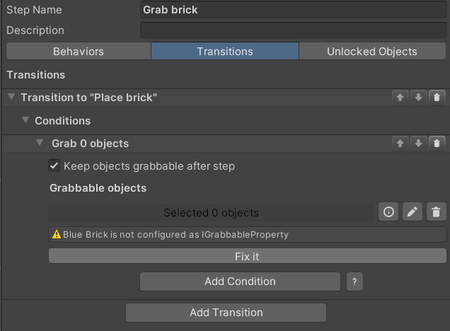Open the Unlocked Objects tab

(x=371, y=52)
